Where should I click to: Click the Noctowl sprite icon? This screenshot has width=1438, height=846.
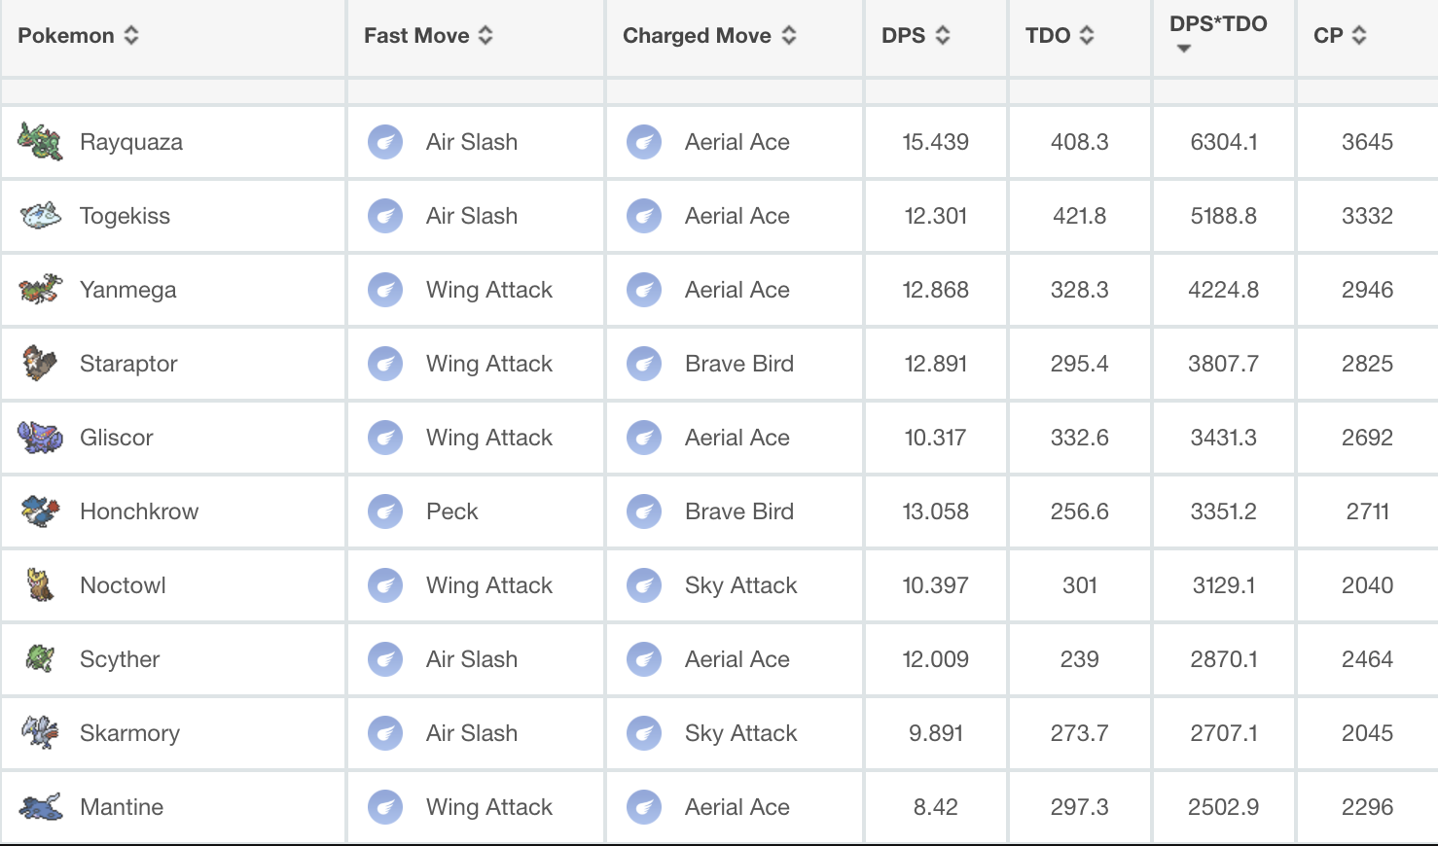pyautogui.click(x=40, y=585)
